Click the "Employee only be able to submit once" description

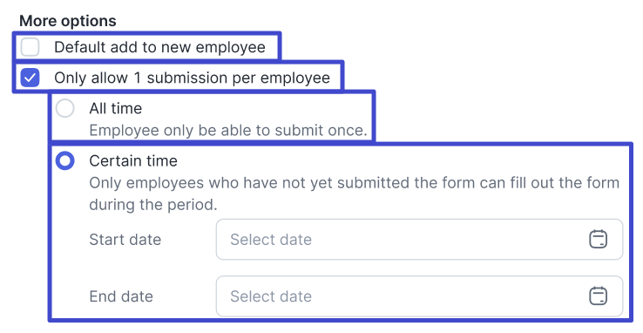click(x=228, y=131)
